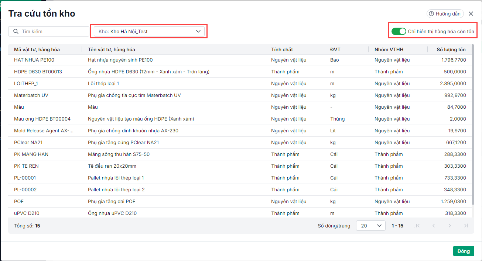Click Tổng số: 15 total label

27,226
